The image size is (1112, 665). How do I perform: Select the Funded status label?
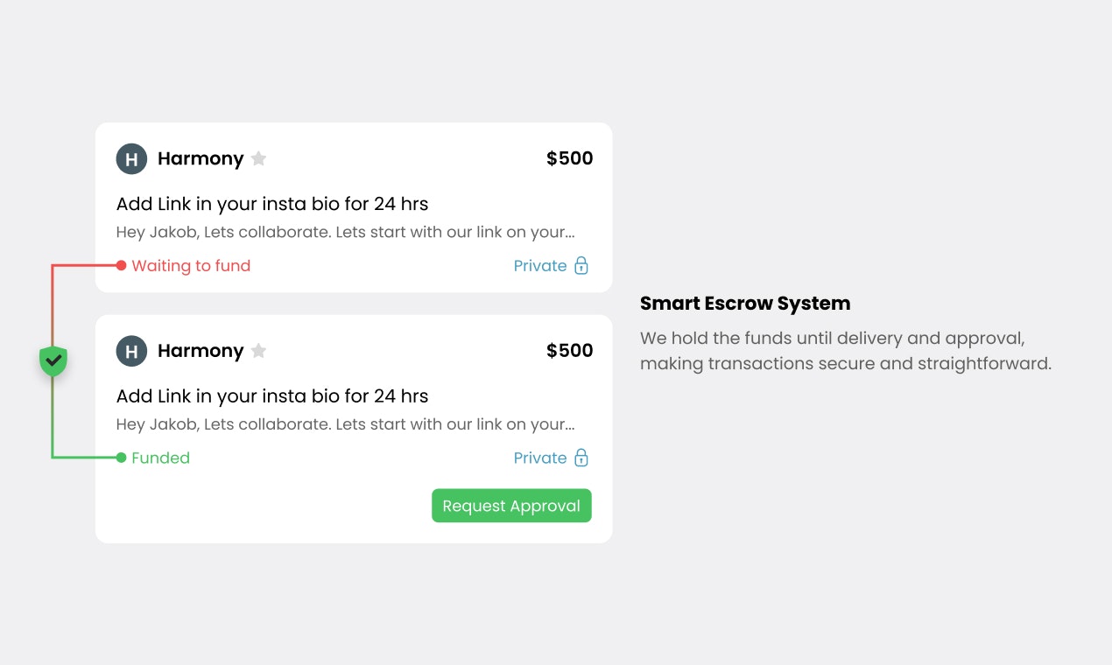coord(160,458)
